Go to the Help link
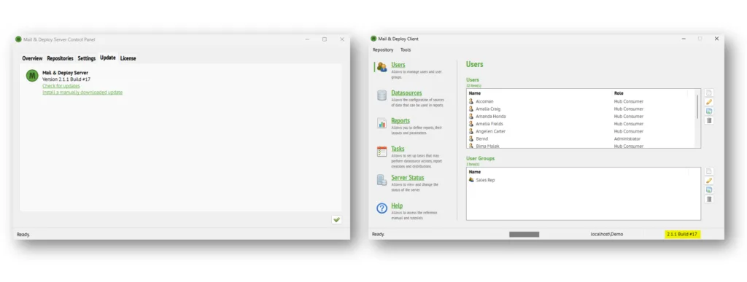747x282 pixels. click(397, 206)
